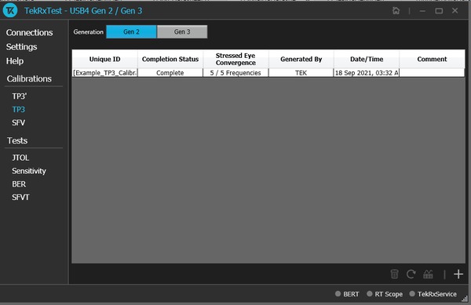Image resolution: width=471 pixels, height=305 pixels.
Task: Select TP3 calibration item
Action: point(19,110)
